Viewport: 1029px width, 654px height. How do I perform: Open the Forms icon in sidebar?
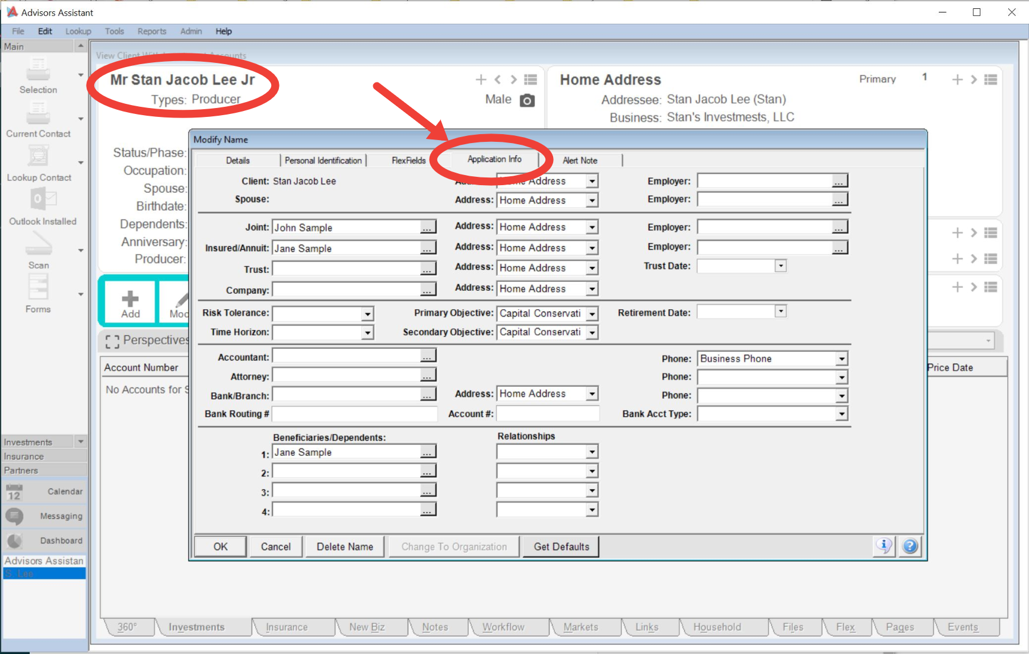[38, 288]
